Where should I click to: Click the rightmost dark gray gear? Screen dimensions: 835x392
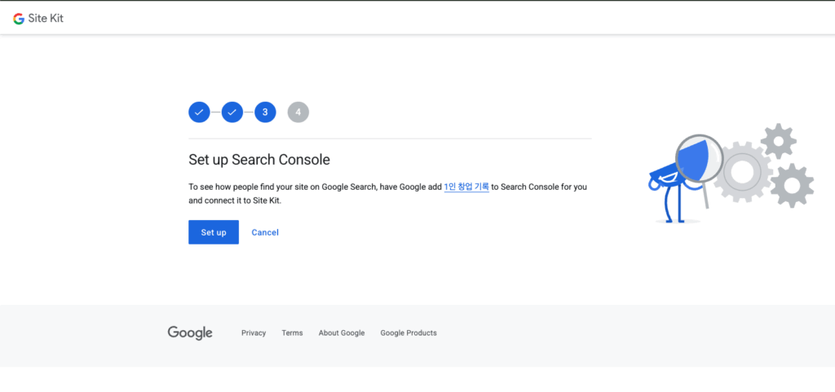click(x=792, y=185)
